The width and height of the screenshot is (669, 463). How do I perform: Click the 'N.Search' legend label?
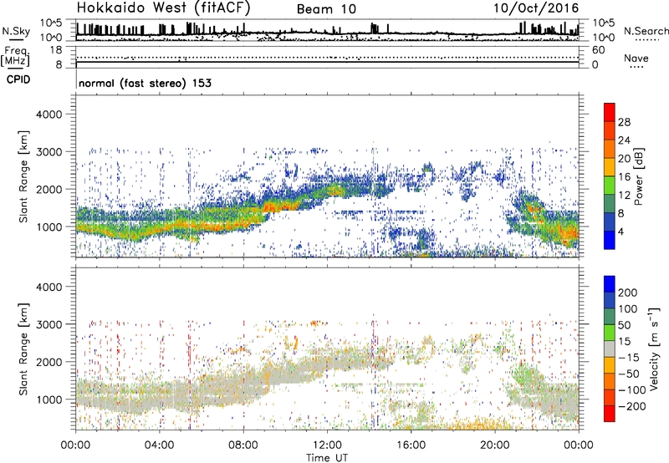646,31
